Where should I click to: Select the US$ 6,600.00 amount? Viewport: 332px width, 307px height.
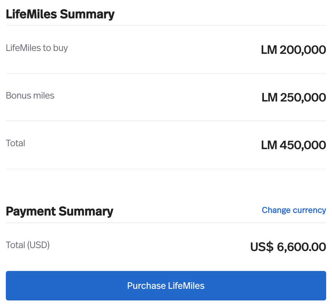click(288, 247)
